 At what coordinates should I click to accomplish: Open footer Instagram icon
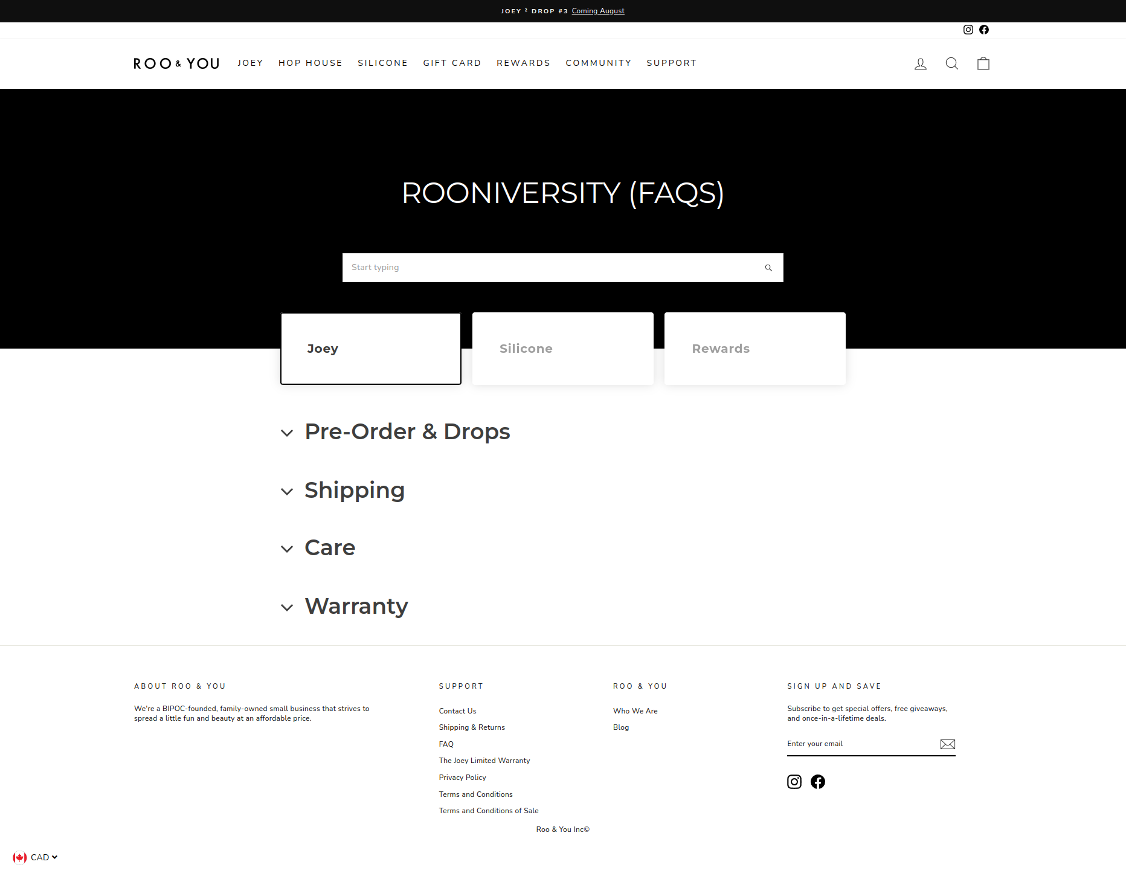click(x=794, y=782)
